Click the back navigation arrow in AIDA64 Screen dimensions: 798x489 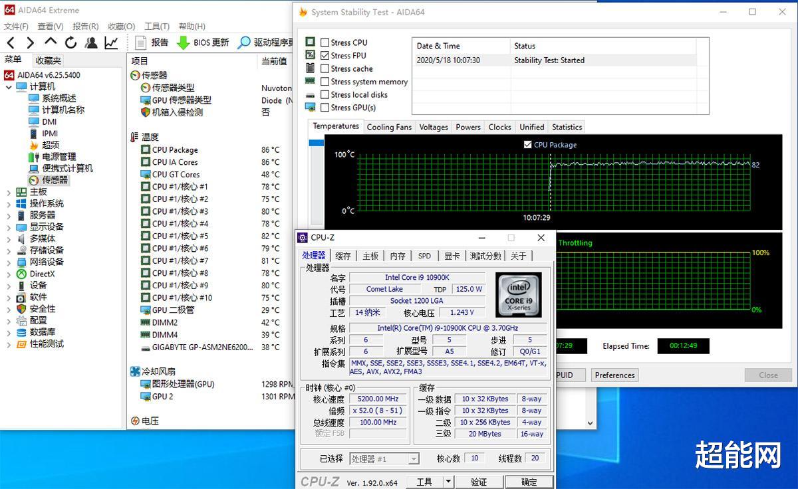click(x=11, y=42)
